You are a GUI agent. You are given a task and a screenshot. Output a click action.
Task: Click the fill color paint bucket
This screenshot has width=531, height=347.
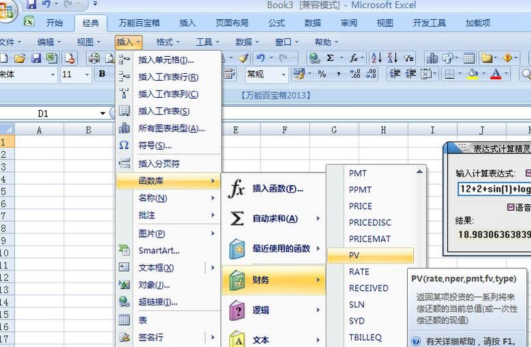(x=473, y=74)
